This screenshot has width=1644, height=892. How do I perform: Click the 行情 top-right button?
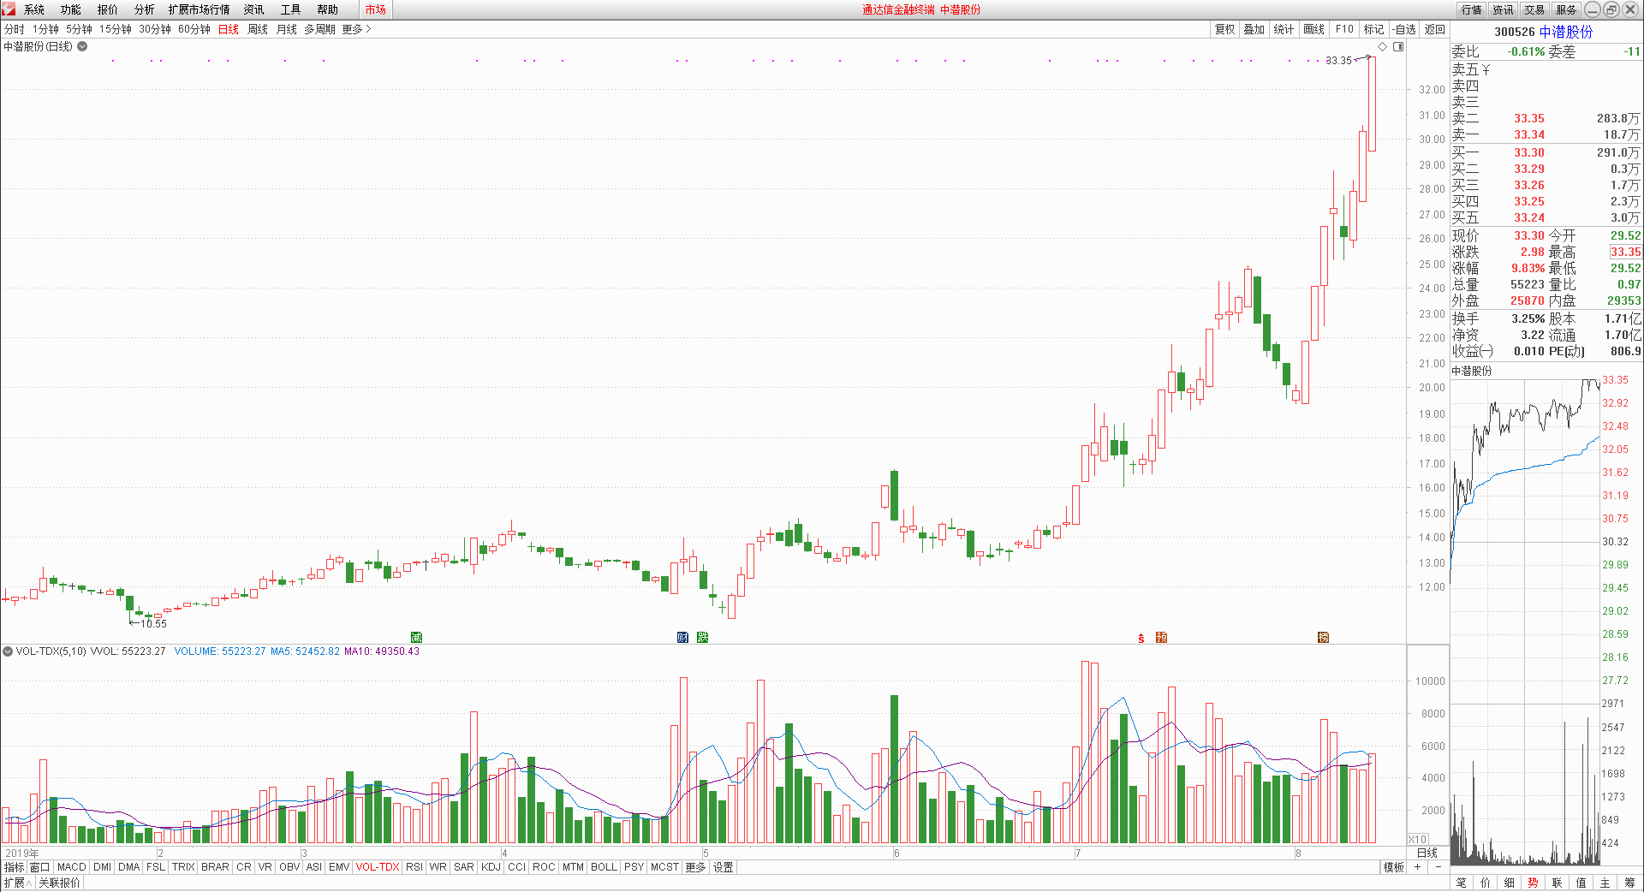tap(1472, 9)
